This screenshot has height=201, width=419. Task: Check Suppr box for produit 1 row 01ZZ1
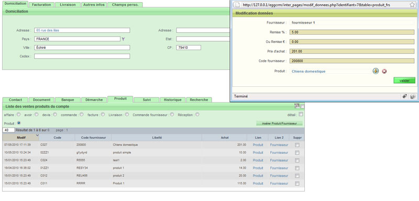pos(297,168)
